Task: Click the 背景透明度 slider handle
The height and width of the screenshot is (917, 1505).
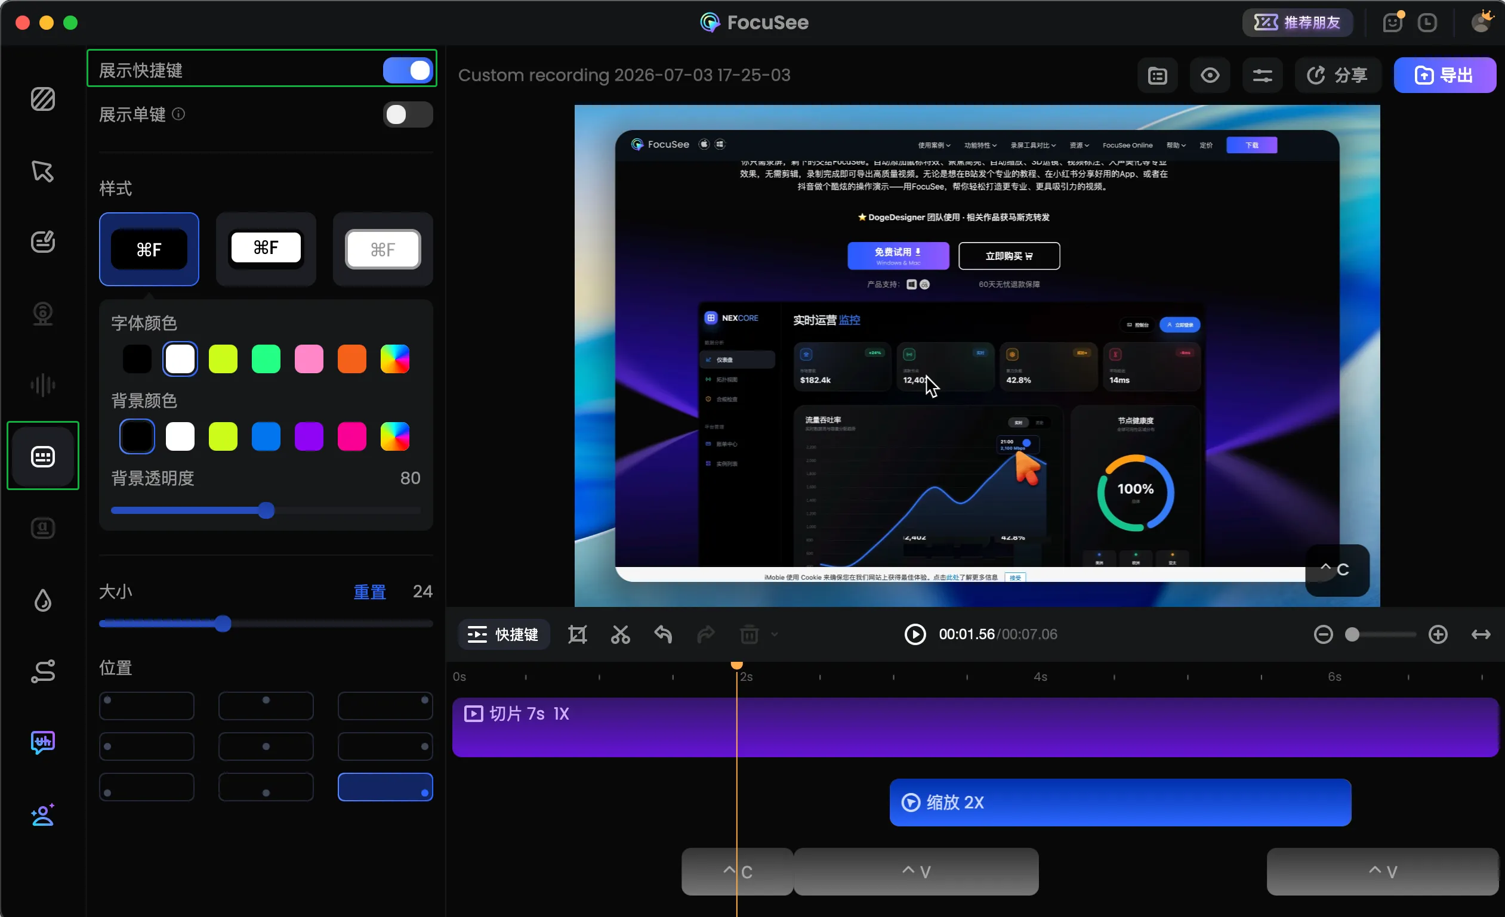Action: [x=266, y=510]
